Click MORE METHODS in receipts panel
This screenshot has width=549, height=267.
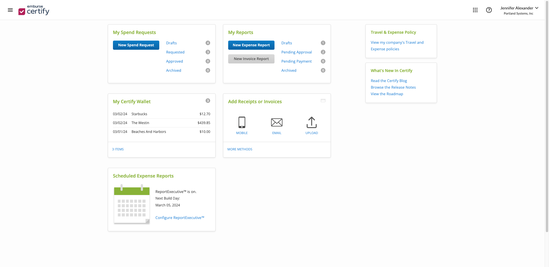(240, 149)
